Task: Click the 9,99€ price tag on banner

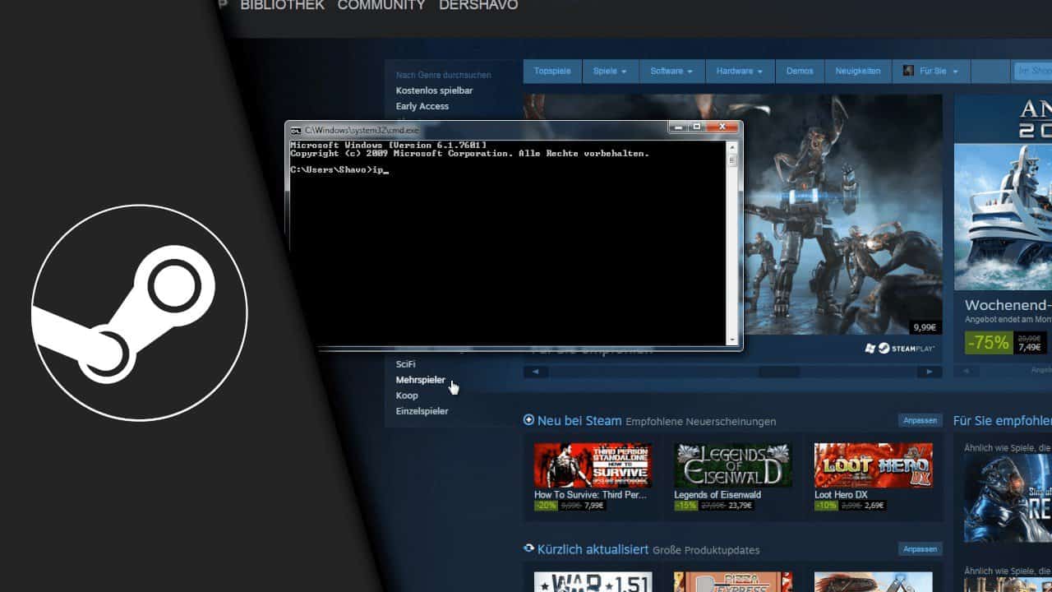Action: pyautogui.click(x=925, y=327)
